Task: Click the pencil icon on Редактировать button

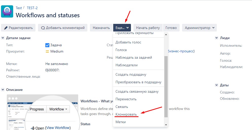Action: [6, 28]
